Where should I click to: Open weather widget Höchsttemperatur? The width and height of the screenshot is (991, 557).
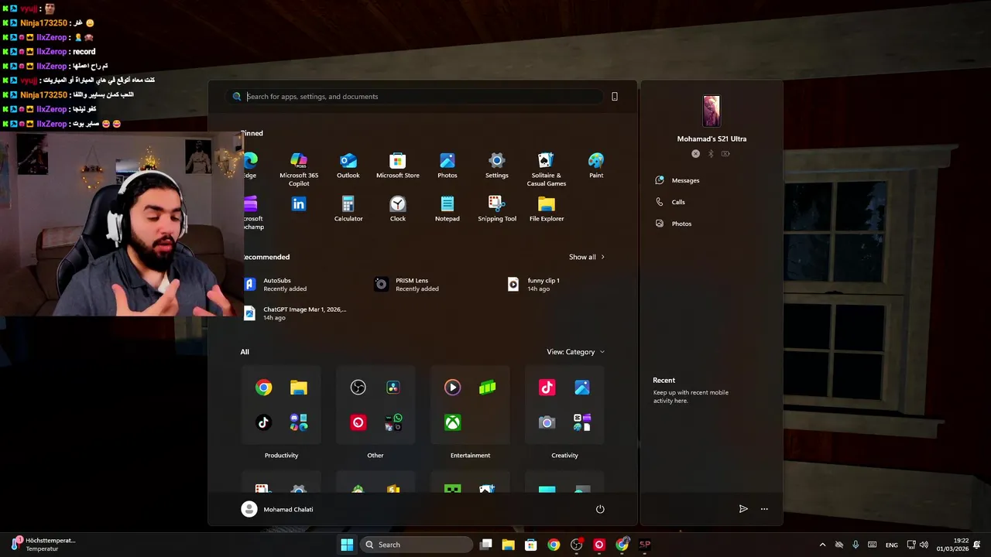click(43, 545)
